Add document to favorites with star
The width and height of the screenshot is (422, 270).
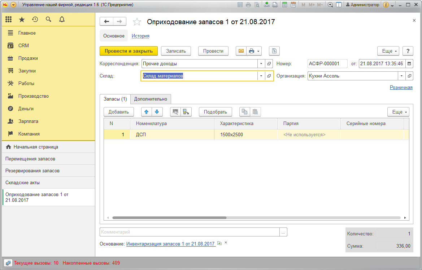[x=137, y=22]
